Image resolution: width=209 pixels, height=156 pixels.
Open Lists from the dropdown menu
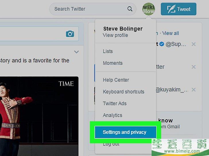pyautogui.click(x=108, y=51)
